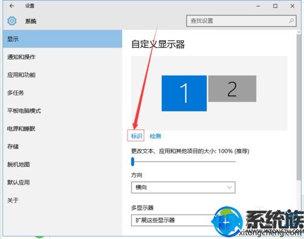Screen dimensions: 304x239
Task: Select display monitor 1
Action: point(184,93)
